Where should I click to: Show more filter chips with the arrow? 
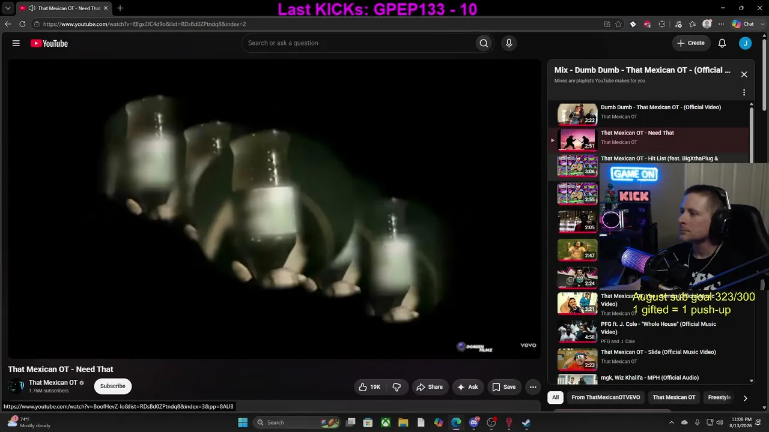pos(745,398)
